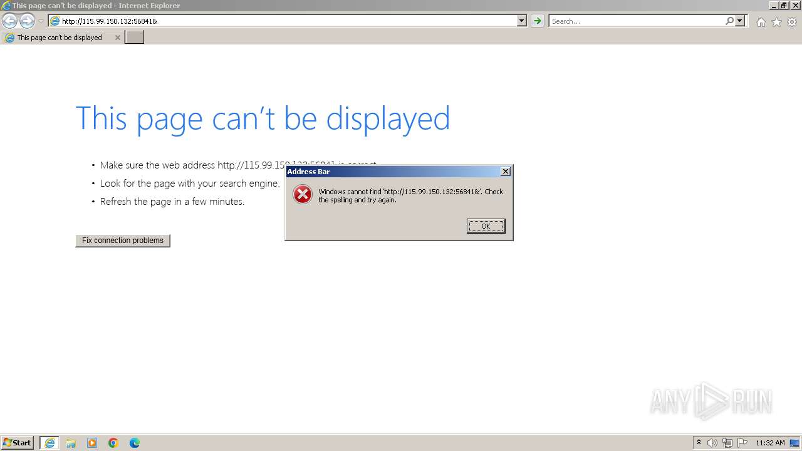Click the address bar URL field

(x=288, y=21)
